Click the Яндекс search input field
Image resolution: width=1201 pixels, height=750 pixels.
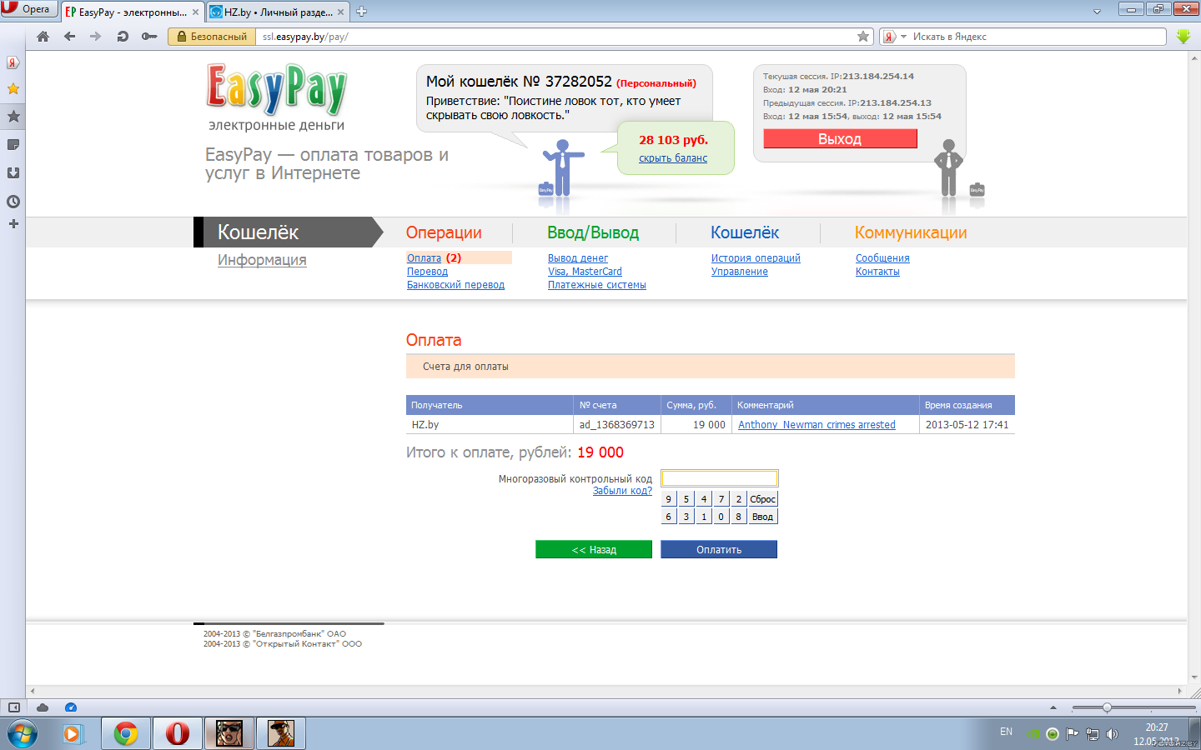tap(1038, 37)
